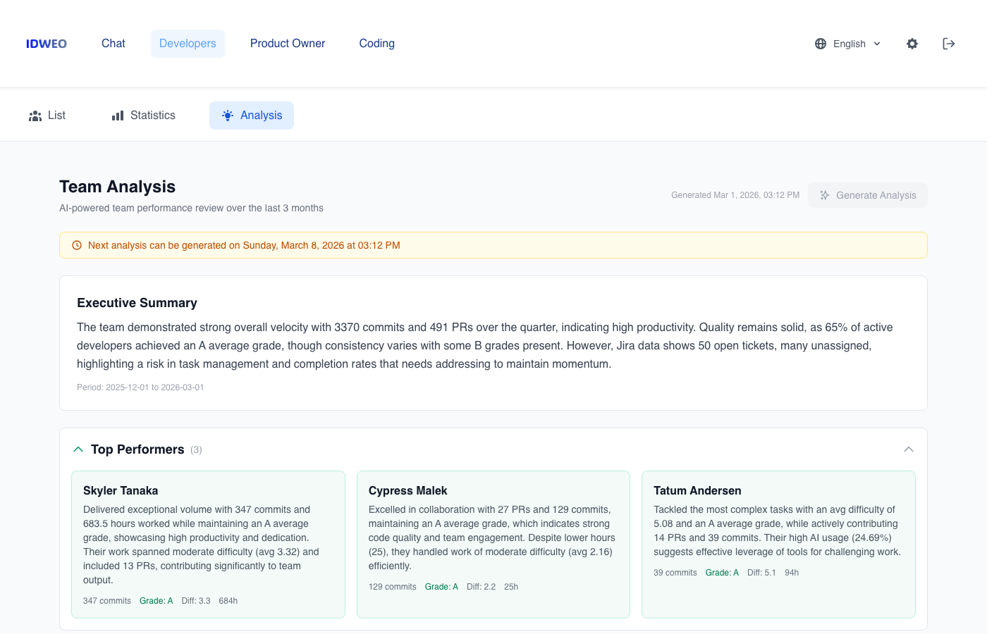
Task: Open the Coding section
Action: pos(376,44)
